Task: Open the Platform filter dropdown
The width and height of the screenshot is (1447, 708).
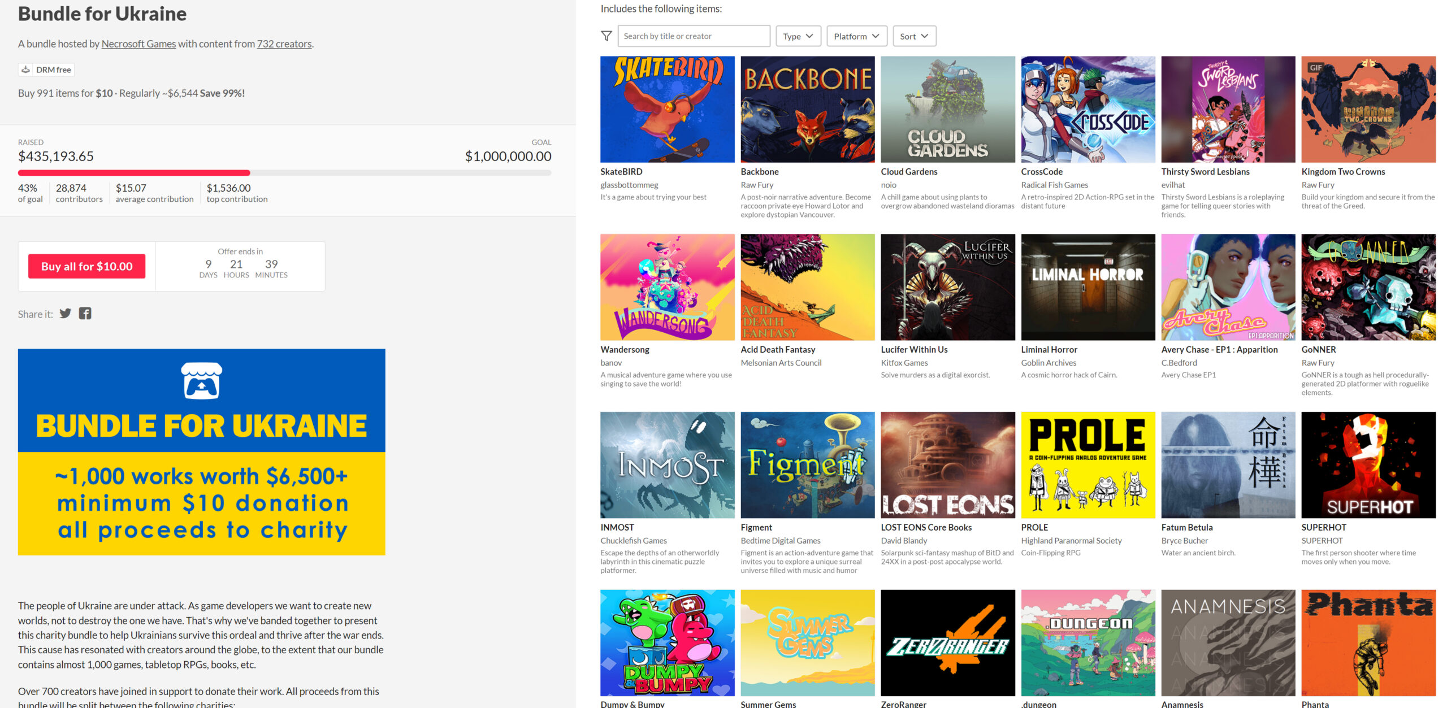Action: 856,36
